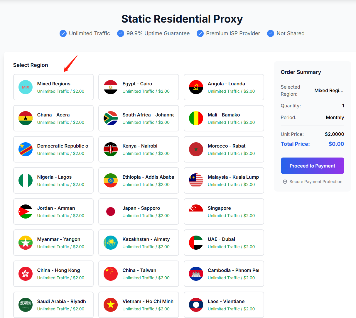Choose the Singapore region option
This screenshot has height=318, width=356.
coord(224,212)
